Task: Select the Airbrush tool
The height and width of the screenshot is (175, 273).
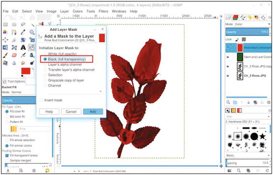Action: point(23,55)
